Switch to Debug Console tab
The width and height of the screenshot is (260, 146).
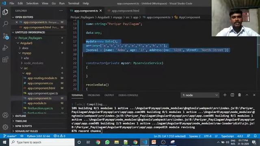tap(128, 95)
